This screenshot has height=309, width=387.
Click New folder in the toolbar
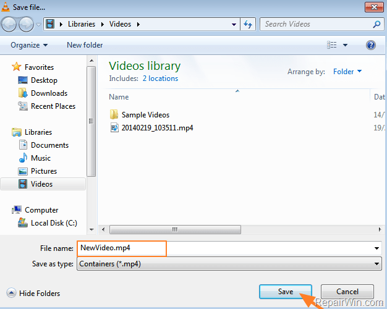tap(85, 45)
